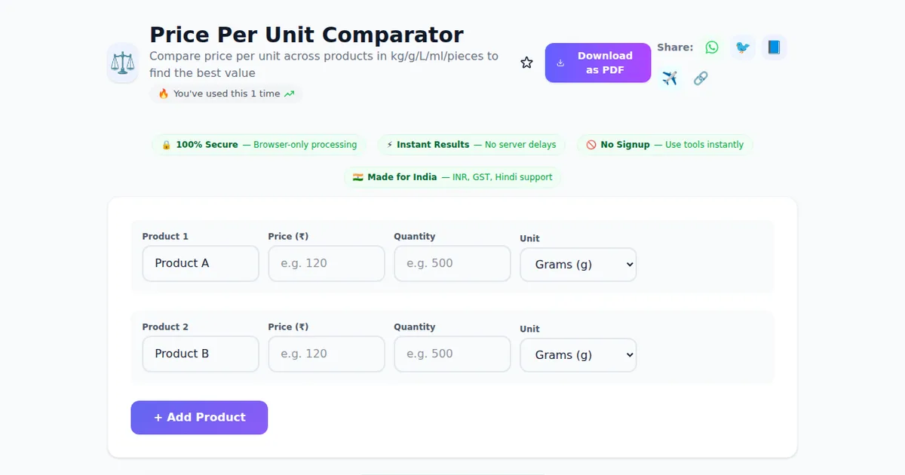Viewport: 905px width, 475px height.
Task: Share via the Telegram airplane icon
Action: point(670,78)
